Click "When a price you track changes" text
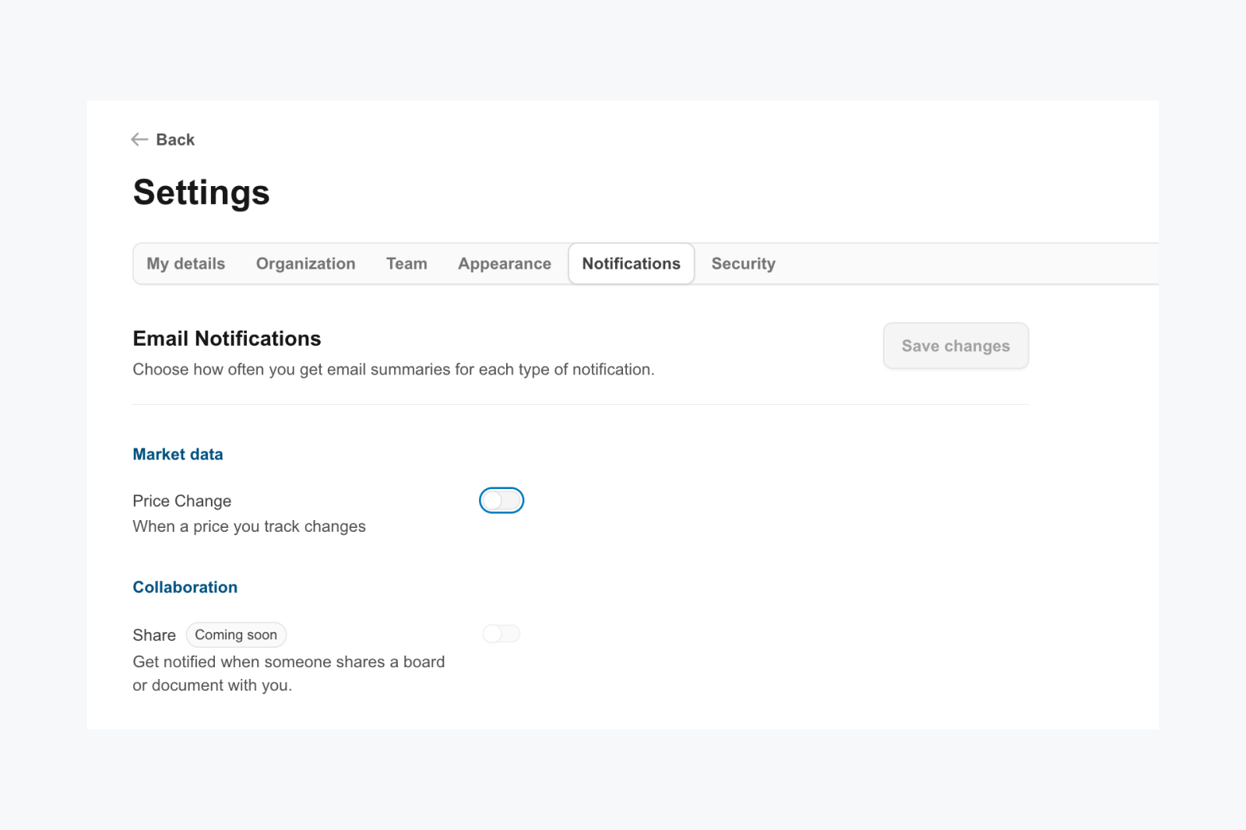Screen dimensions: 1246x830 (249, 526)
